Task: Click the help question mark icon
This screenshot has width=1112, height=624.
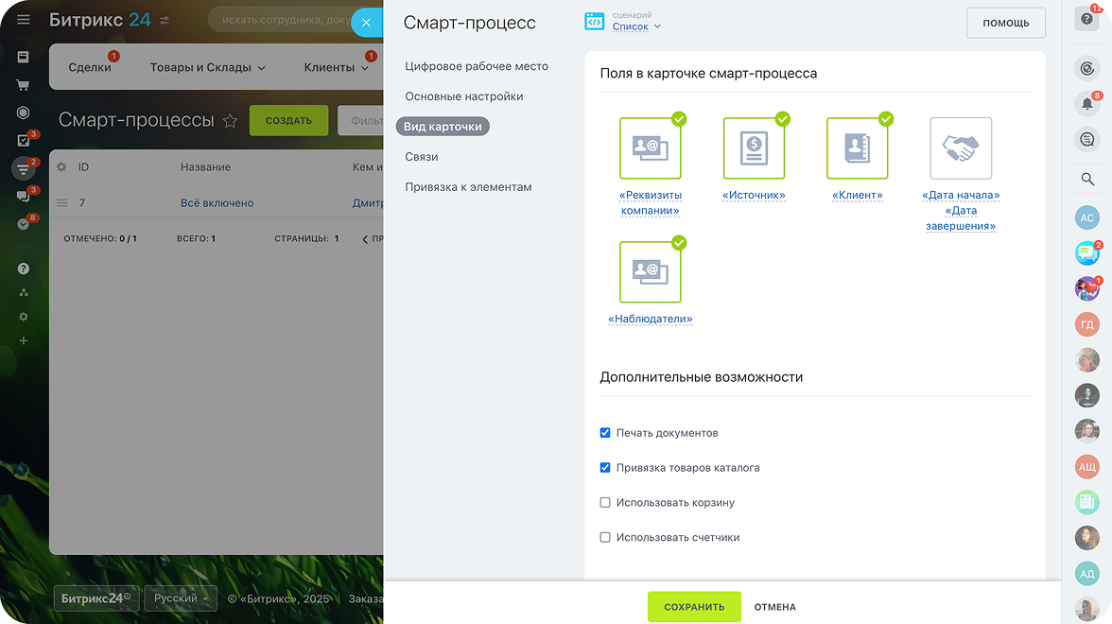Action: point(1087,19)
